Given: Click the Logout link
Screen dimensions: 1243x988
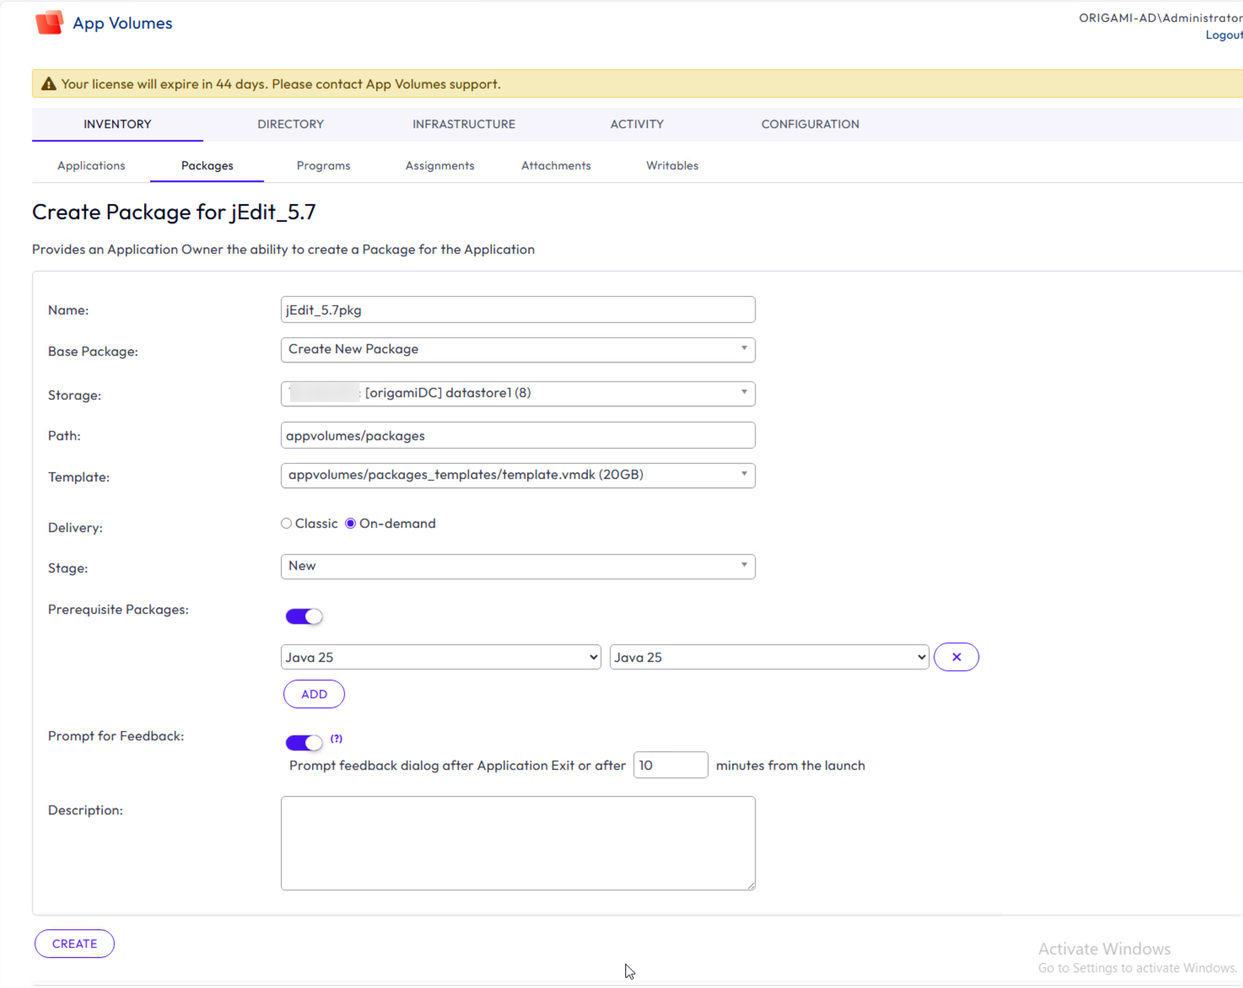Looking at the screenshot, I should click(x=1224, y=35).
